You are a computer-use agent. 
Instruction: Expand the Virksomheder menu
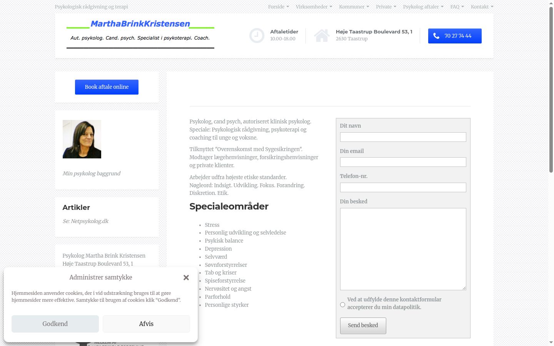pyautogui.click(x=314, y=7)
